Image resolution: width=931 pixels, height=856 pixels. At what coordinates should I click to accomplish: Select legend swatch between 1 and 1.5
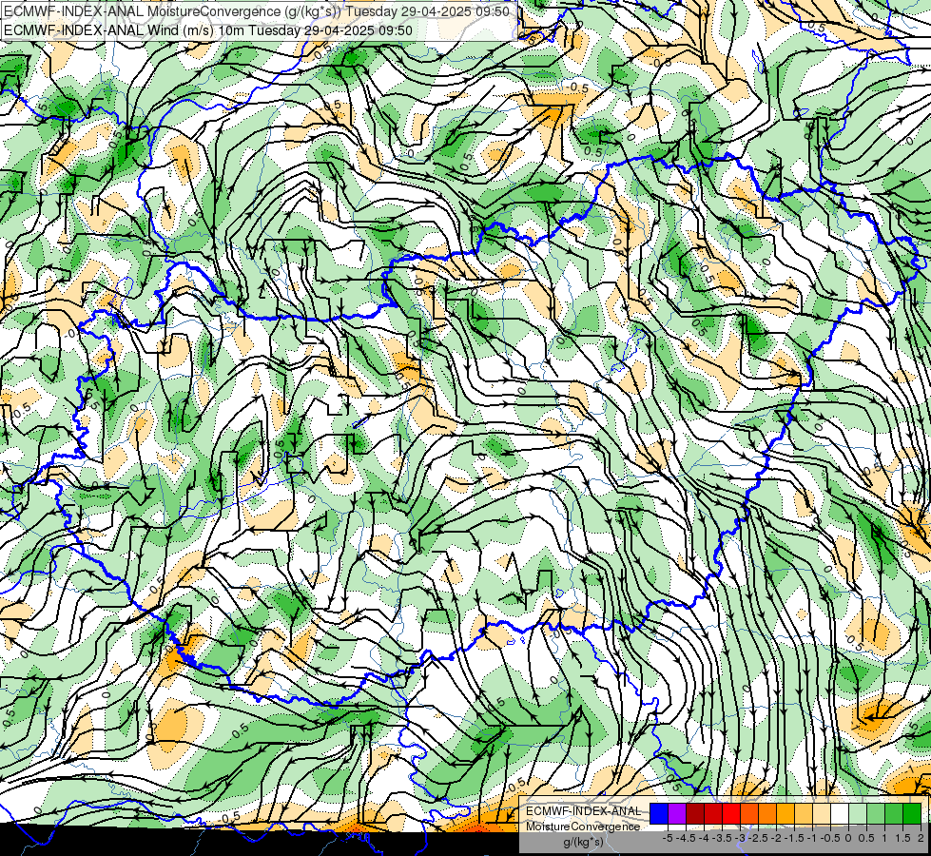click(894, 814)
